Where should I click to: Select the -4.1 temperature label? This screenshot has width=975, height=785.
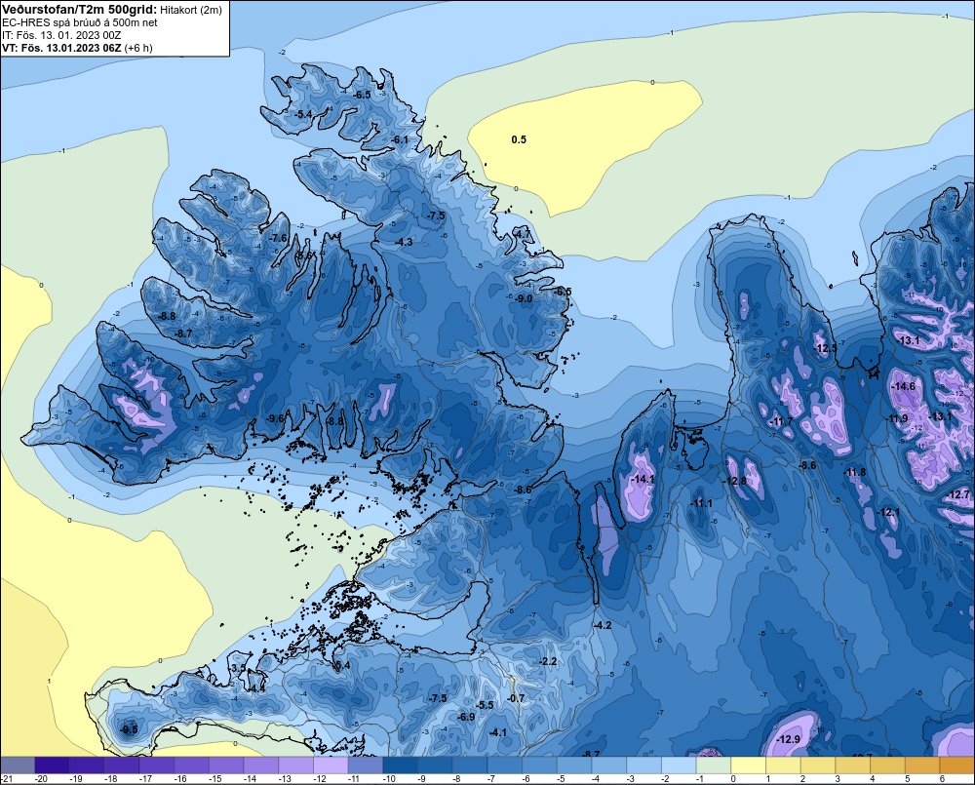498,732
